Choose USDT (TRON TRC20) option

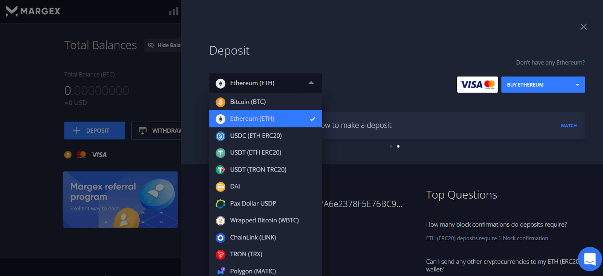[266, 170]
